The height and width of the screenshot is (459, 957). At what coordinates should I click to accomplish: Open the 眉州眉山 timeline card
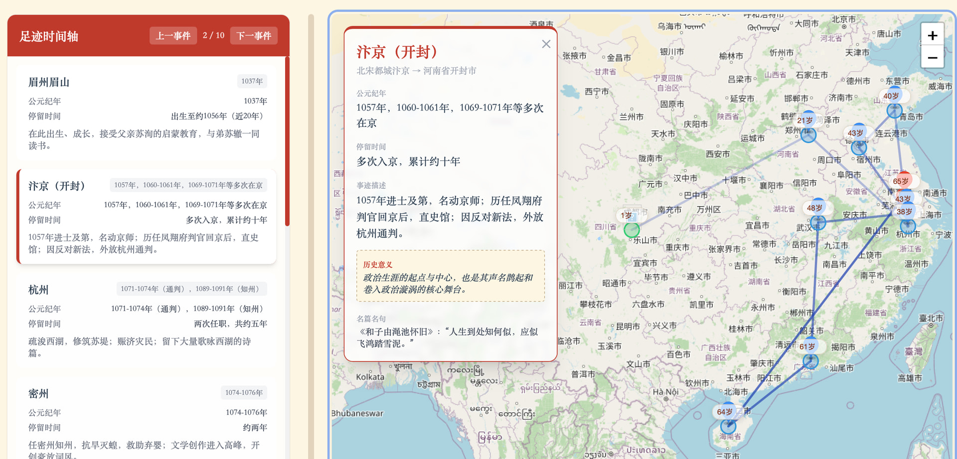147,113
